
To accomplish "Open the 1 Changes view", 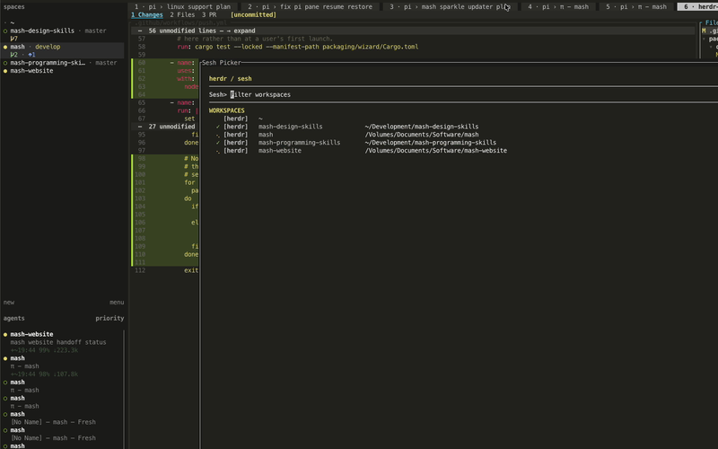I will click(x=147, y=14).
